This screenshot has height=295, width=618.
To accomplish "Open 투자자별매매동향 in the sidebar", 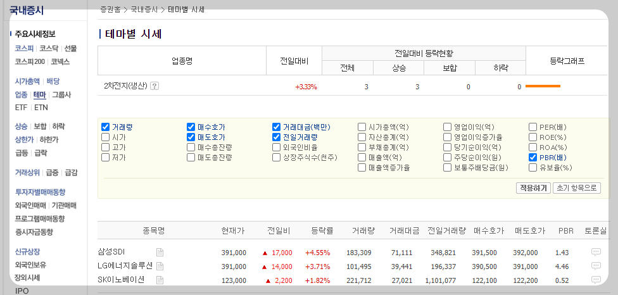I will point(40,192).
